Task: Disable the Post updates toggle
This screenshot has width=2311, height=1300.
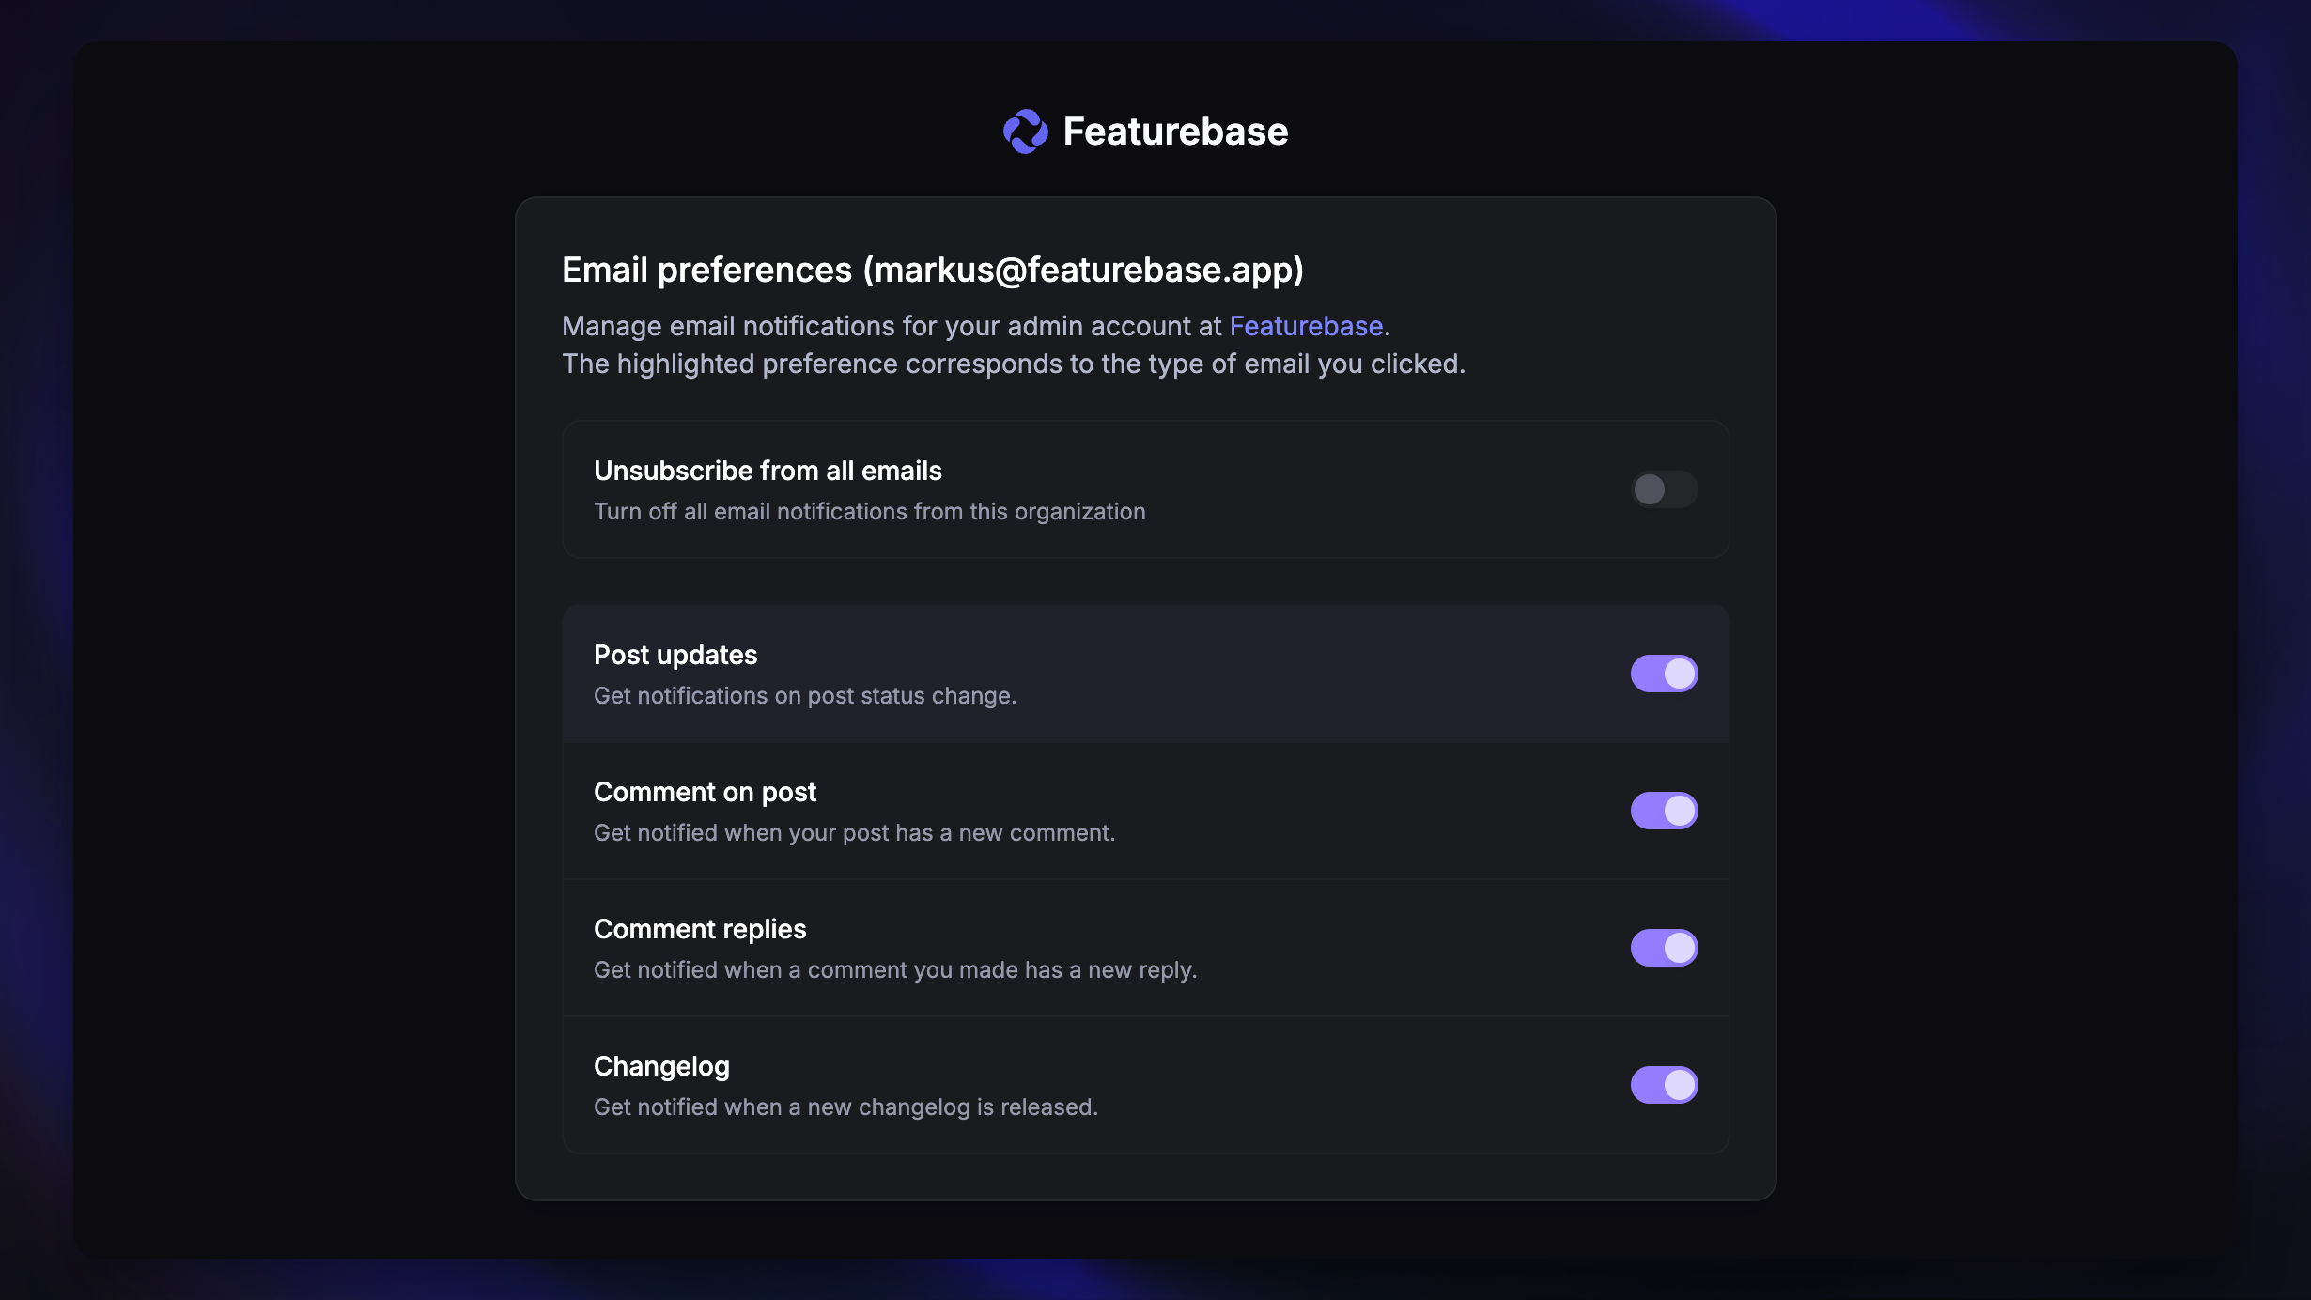Action: 1664,673
